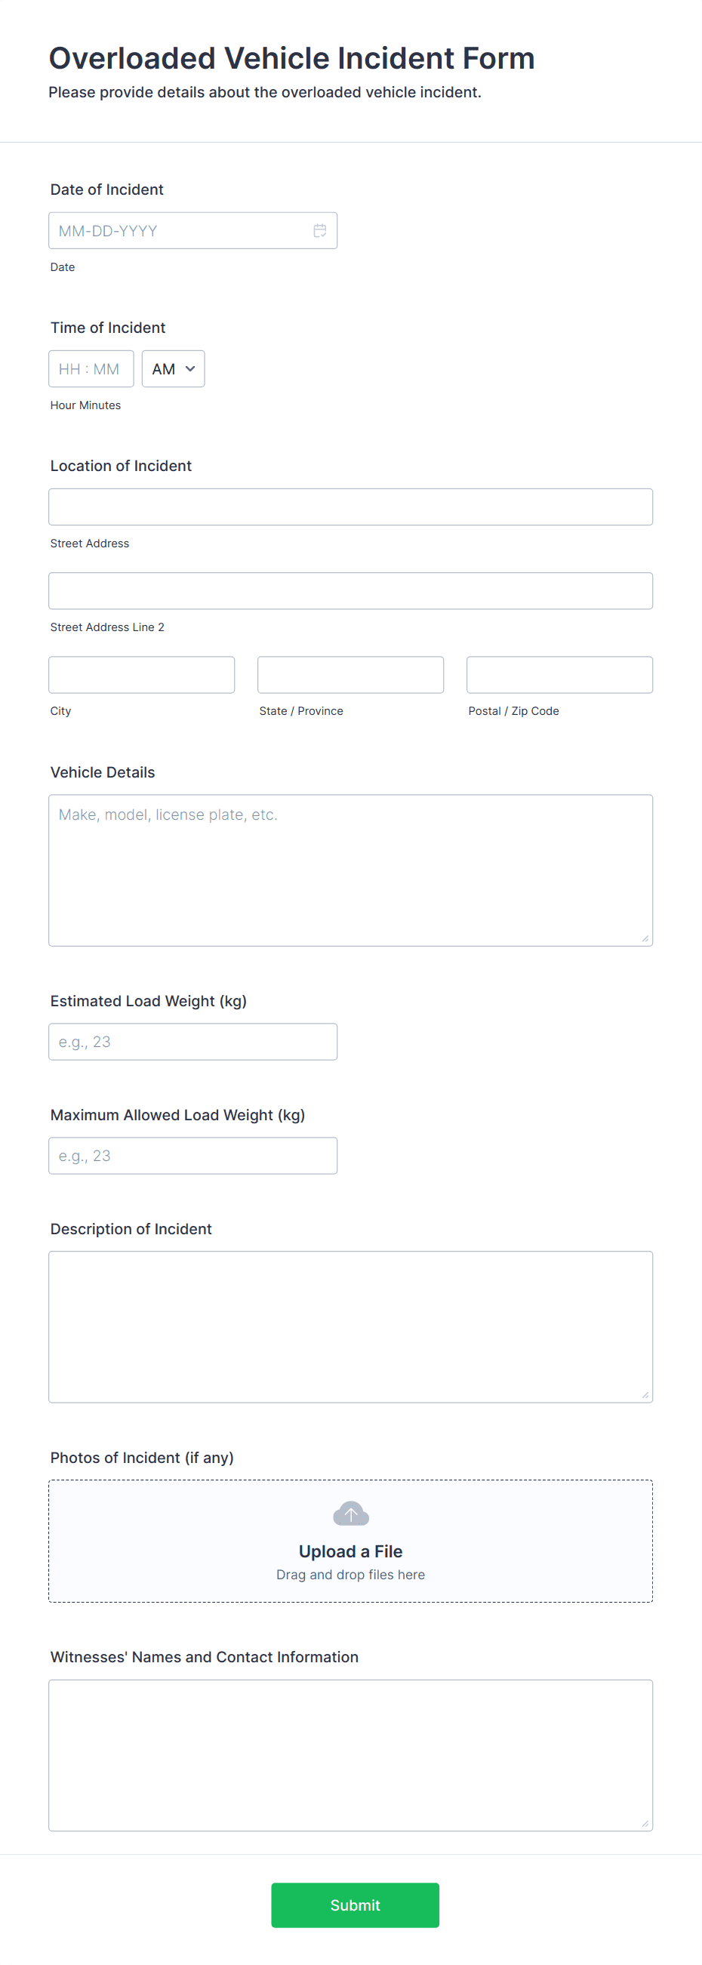
Task: Click the Date of Incident field
Action: click(x=193, y=230)
